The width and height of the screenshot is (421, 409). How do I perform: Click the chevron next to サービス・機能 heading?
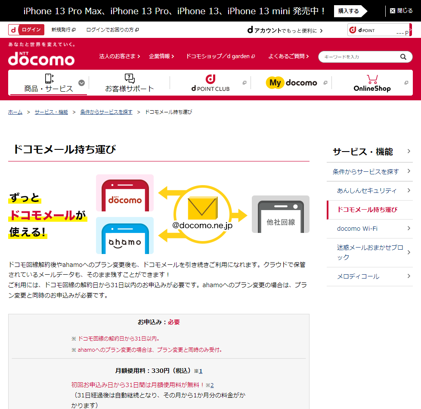click(409, 151)
